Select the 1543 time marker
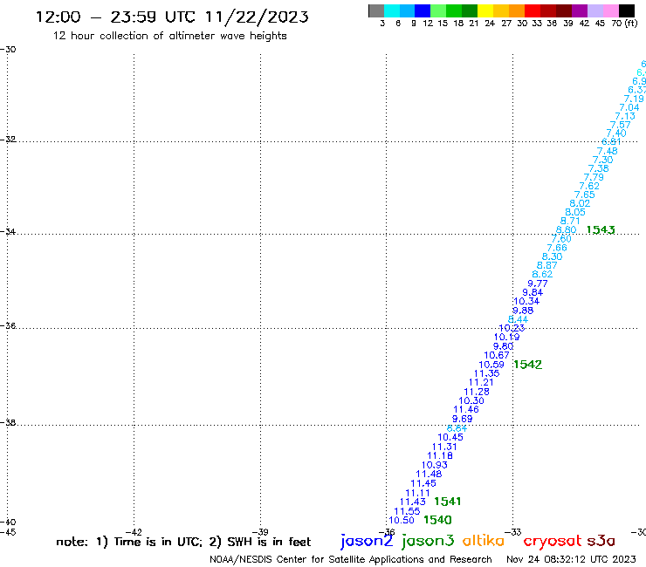 coord(601,229)
